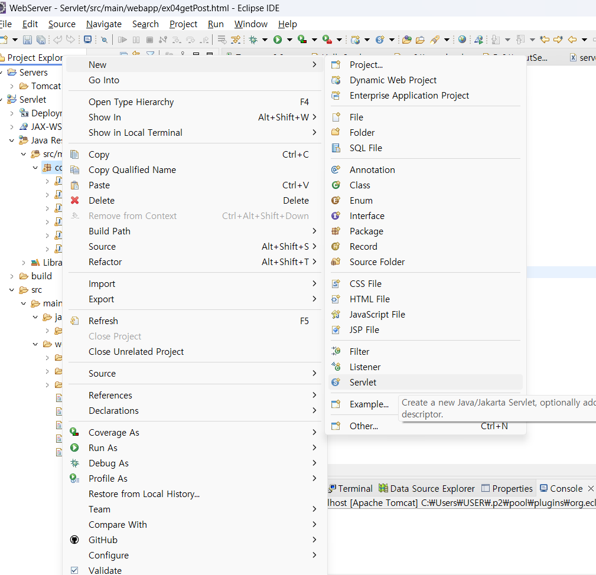
Task: Click the Interface icon in New submenu
Action: click(x=336, y=215)
